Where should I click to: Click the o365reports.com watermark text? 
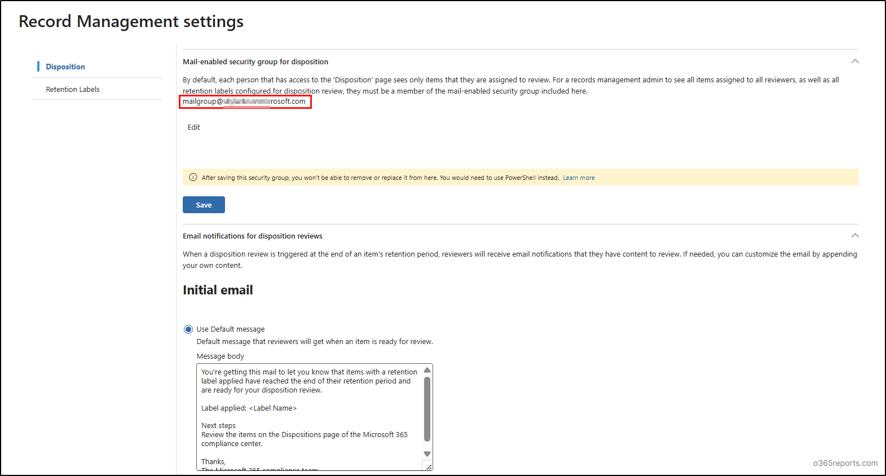[x=845, y=463]
